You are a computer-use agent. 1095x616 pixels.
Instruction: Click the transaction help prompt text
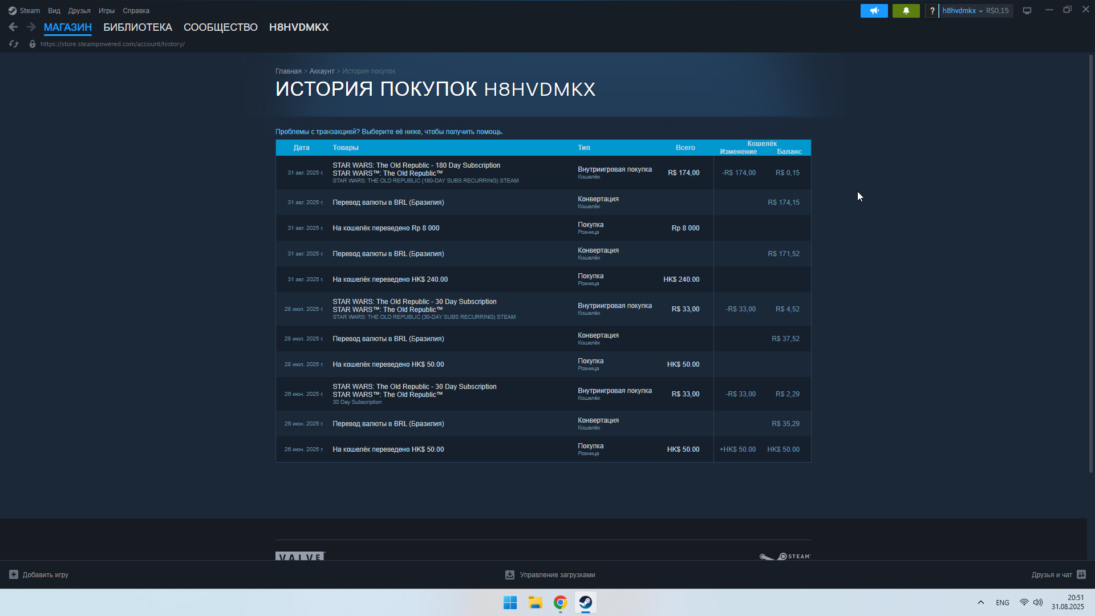pyautogui.click(x=389, y=132)
